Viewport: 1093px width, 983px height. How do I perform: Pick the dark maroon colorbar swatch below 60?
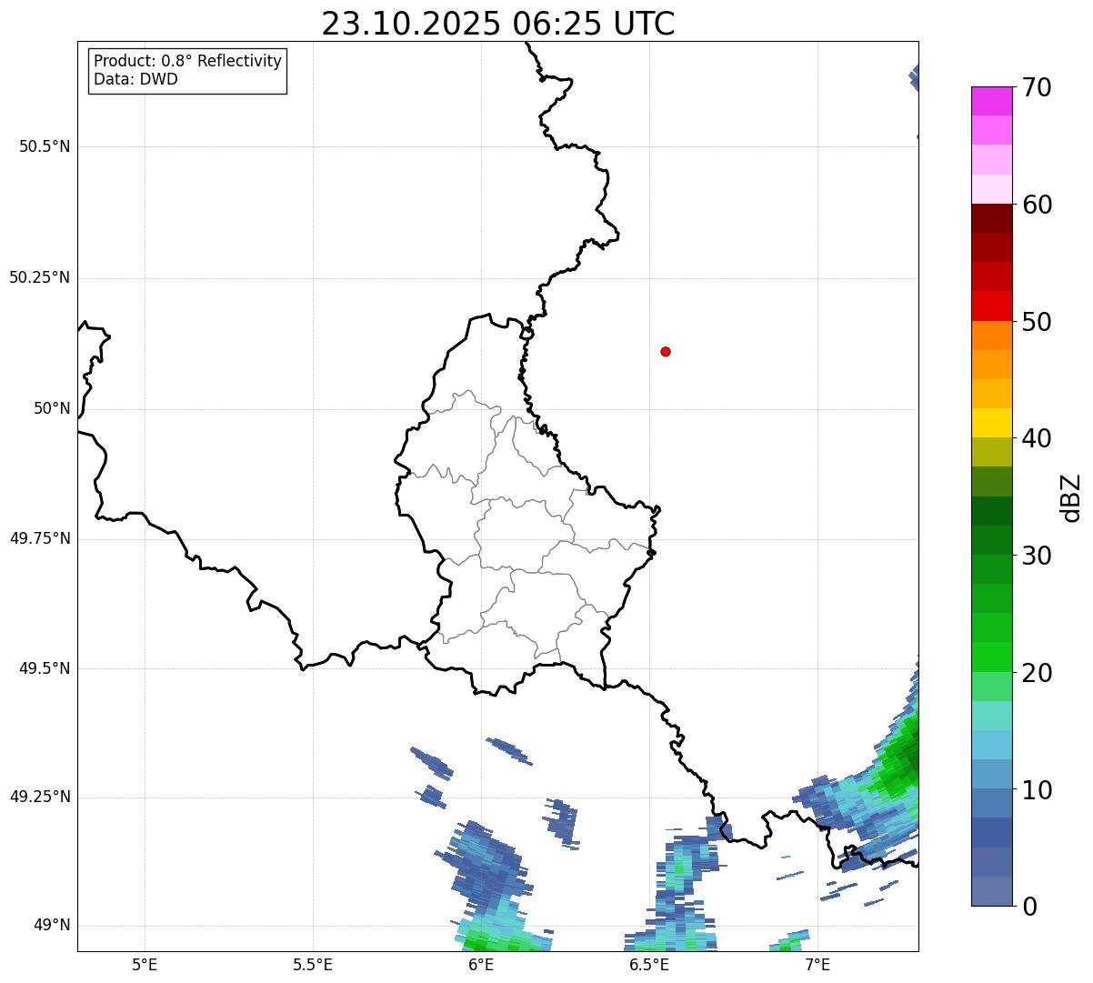click(991, 218)
